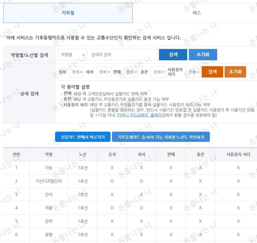Select the 가능 station row
The width and height of the screenshot is (257, 243).
pyautogui.click(x=48, y=168)
